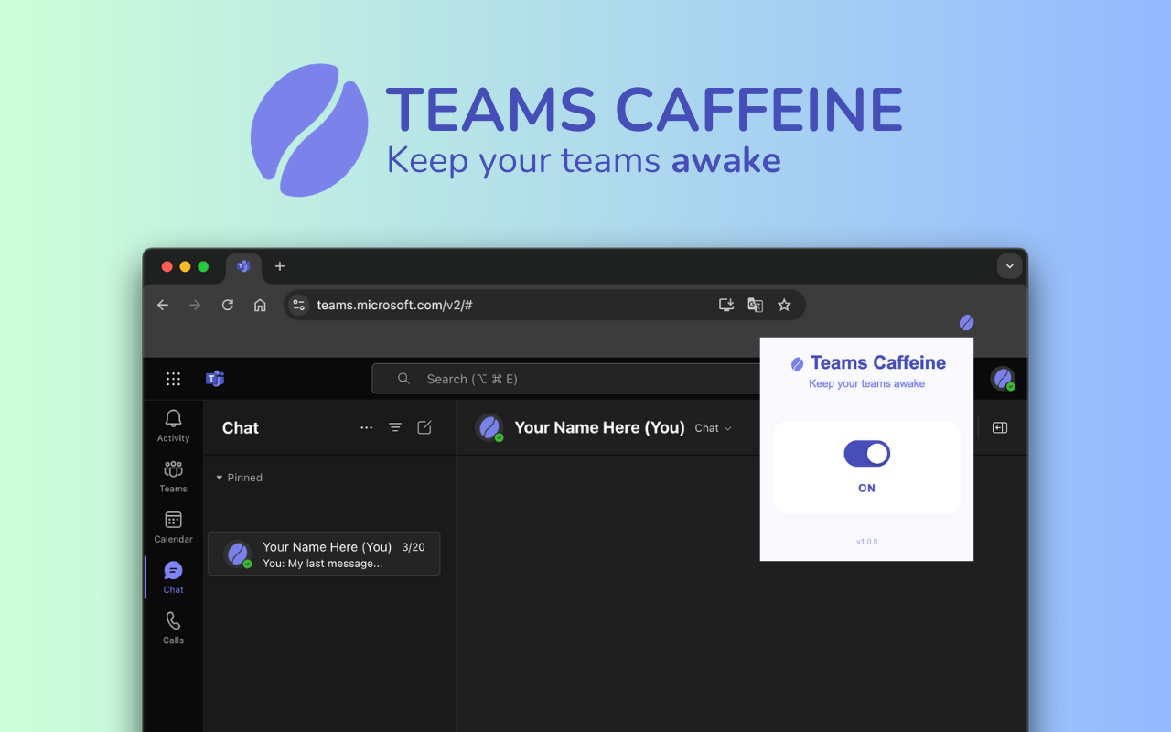Bookmark the page with the star icon

click(784, 305)
